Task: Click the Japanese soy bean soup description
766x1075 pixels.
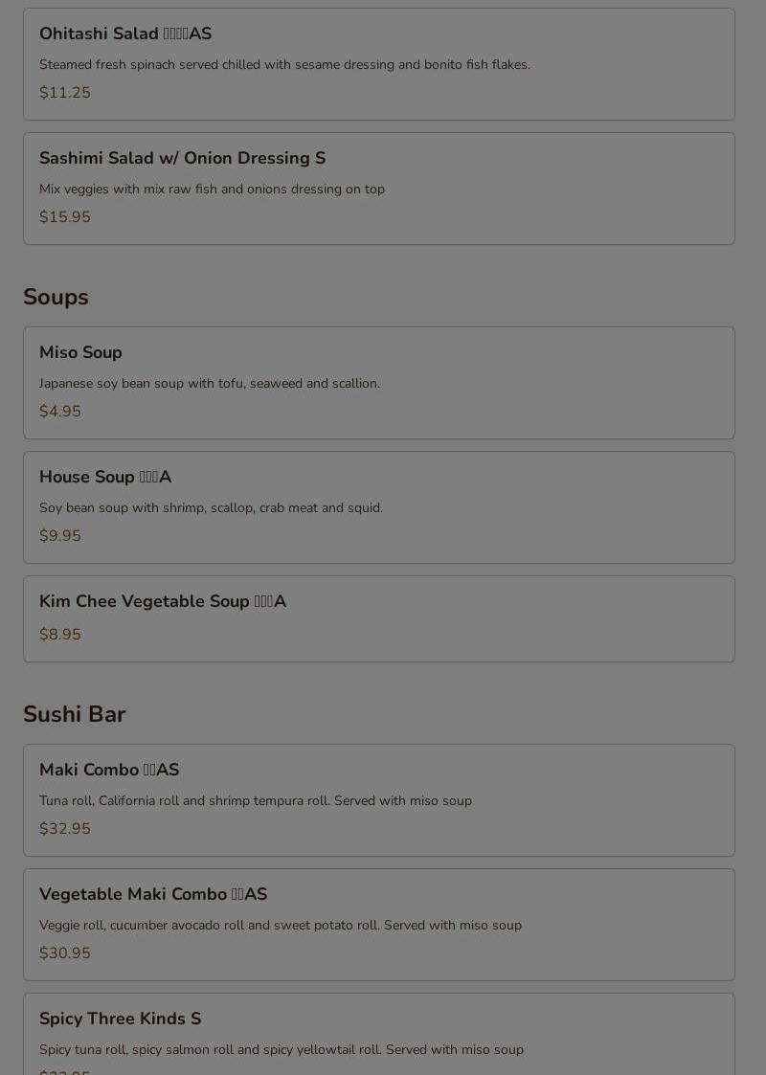Action: click(x=210, y=384)
